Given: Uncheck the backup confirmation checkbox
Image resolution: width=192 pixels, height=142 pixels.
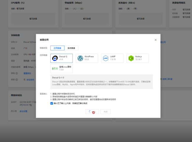Looking at the screenshot, I should pyautogui.click(x=52, y=103).
